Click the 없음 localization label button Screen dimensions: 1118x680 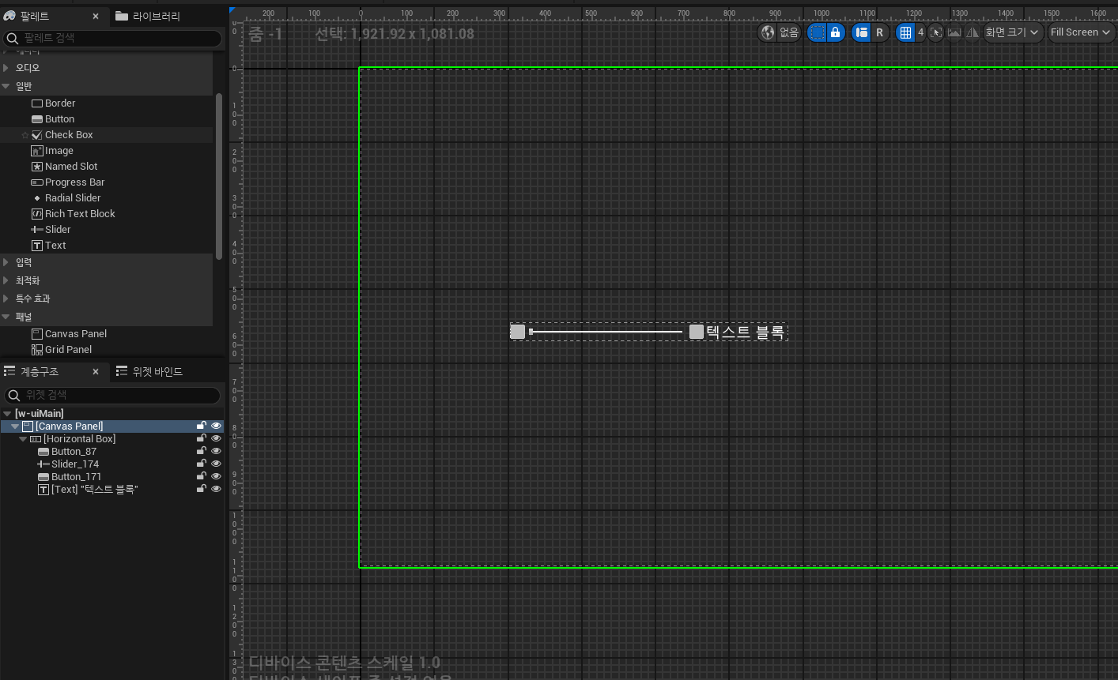(789, 32)
